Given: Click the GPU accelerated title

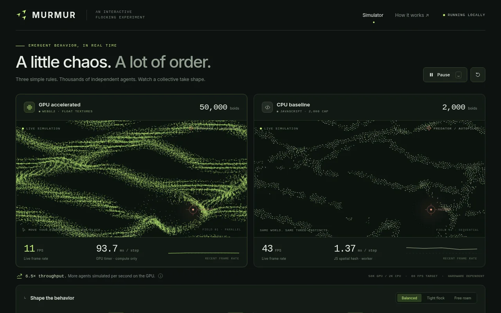Looking at the screenshot, I should [59, 105].
